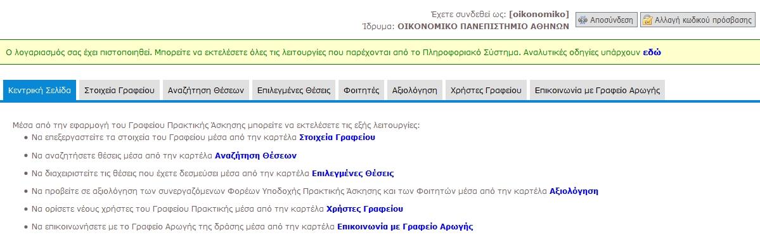
Task: Click the 'Ο λογαριασμός σας έχει πιστοποιηθεί' notice text
Action: click(x=79, y=53)
